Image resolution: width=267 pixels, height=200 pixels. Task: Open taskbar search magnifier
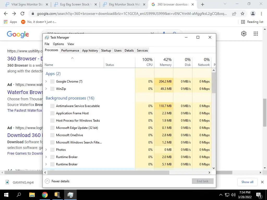(19, 195)
